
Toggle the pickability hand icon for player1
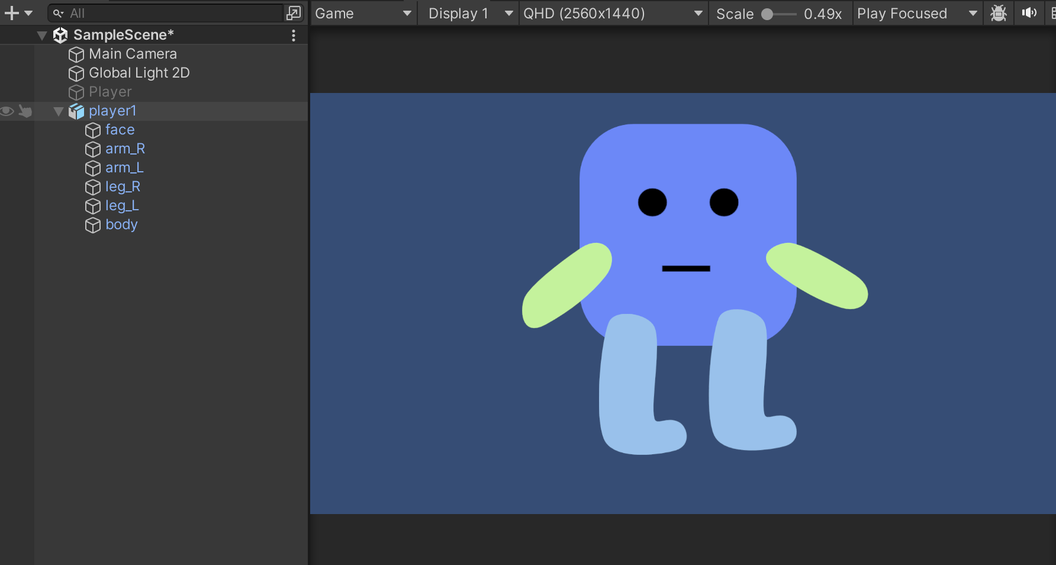(25, 111)
